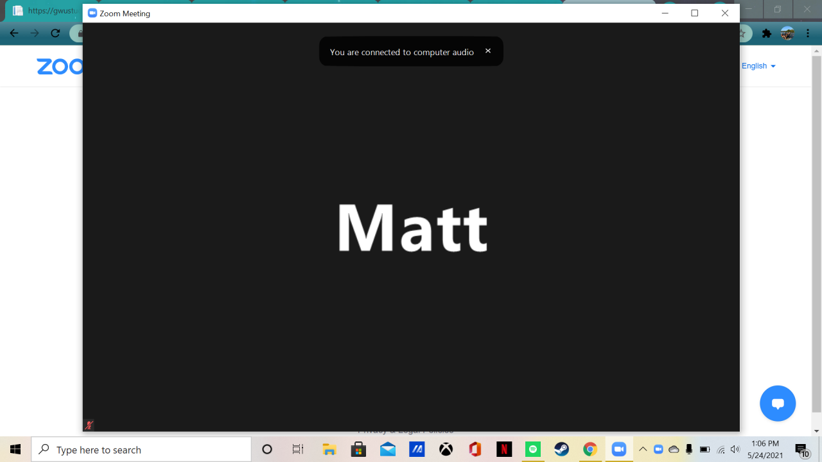Click the Zoom app icon in the taskbar

619,449
